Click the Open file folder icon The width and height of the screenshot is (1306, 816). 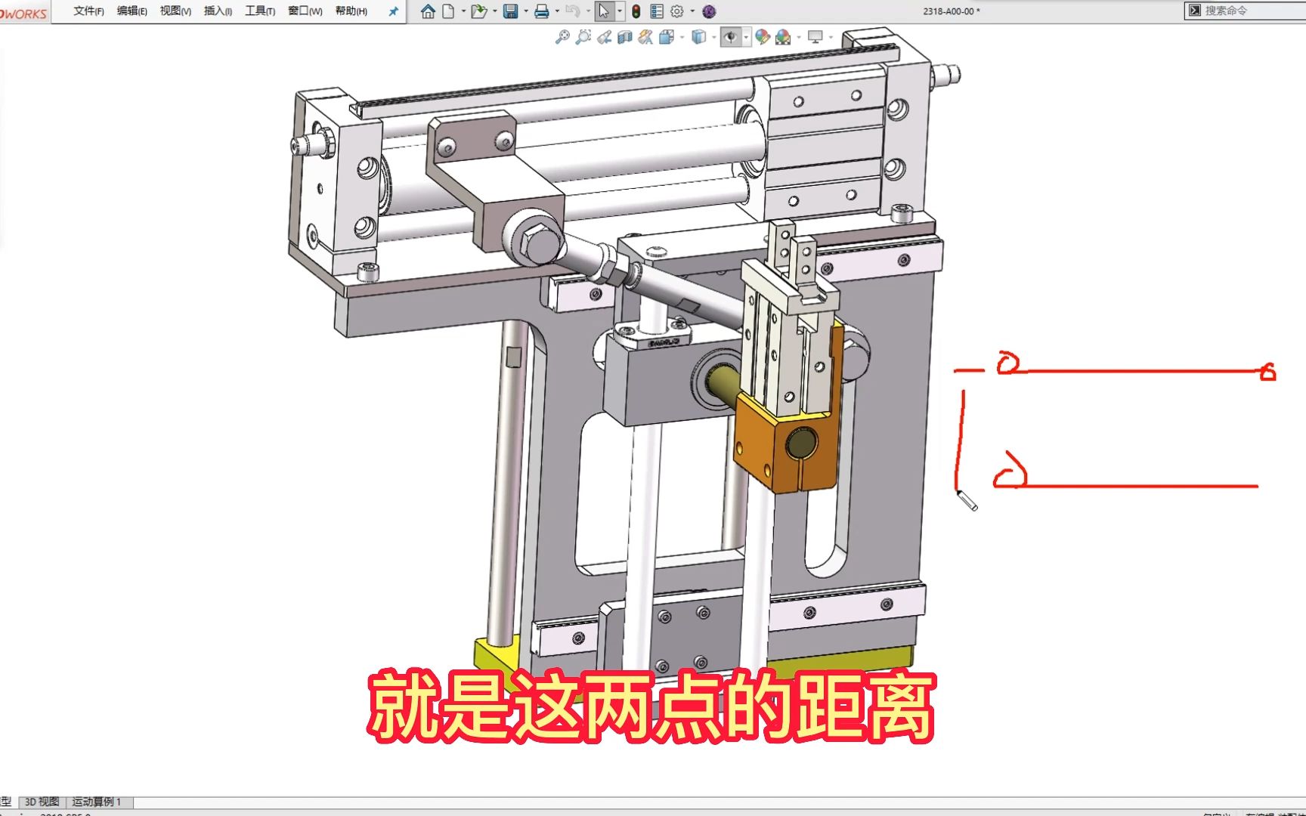[478, 11]
